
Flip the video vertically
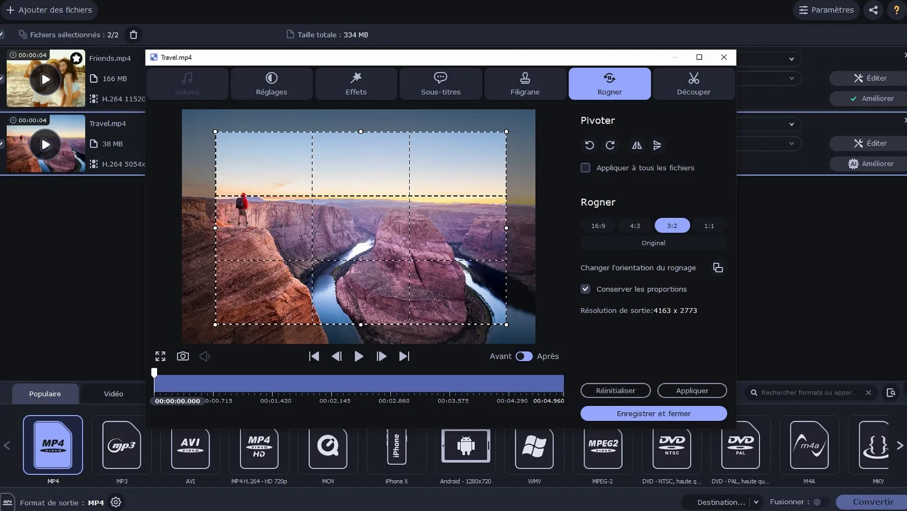point(657,145)
